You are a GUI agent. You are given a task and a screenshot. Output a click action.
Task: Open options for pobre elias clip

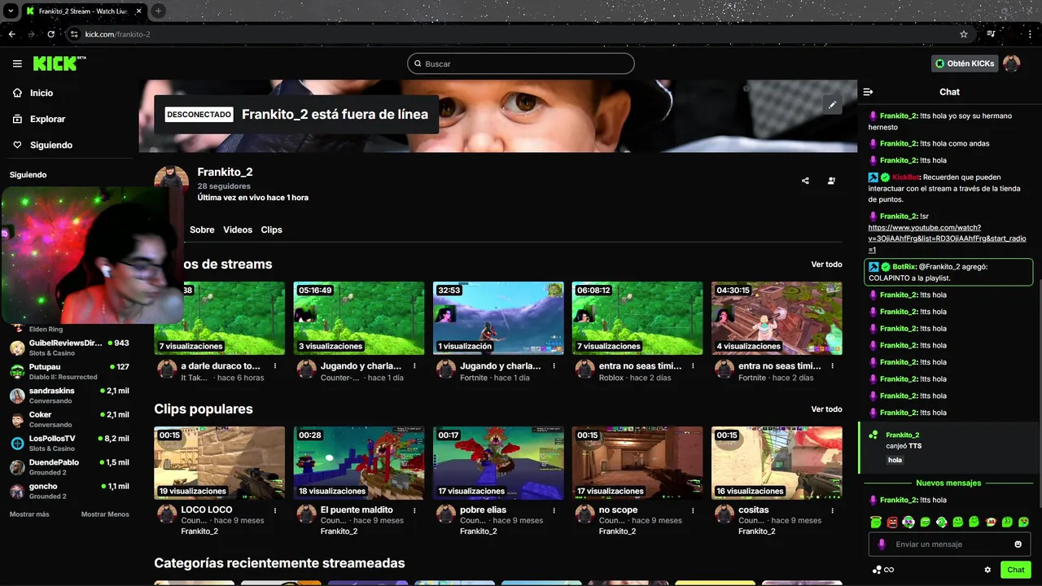554,510
